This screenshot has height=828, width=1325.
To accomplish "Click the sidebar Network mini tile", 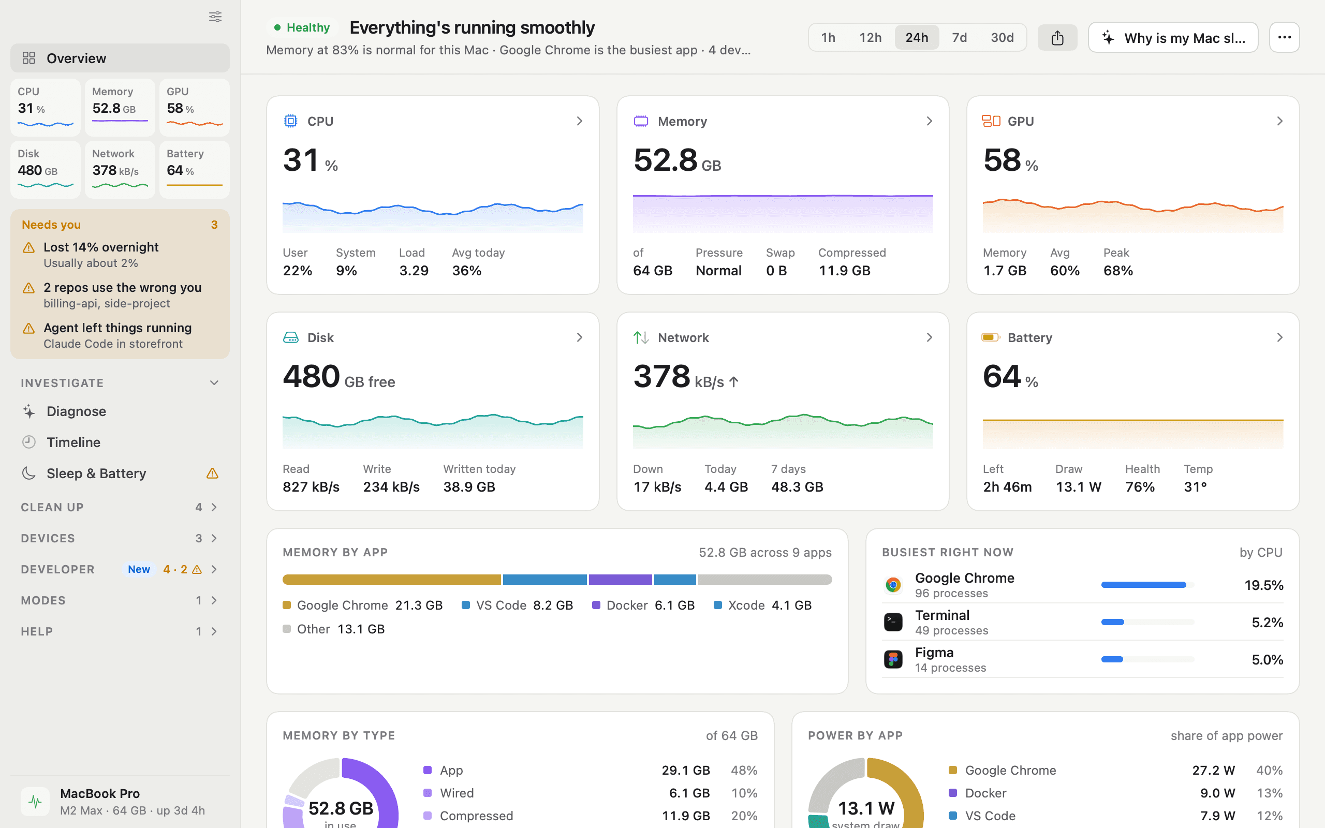I will coord(120,169).
